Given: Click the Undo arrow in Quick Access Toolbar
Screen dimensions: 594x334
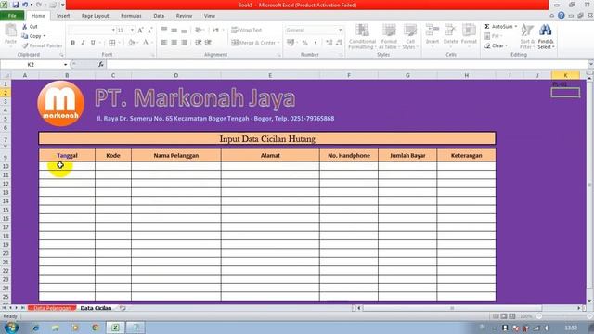Looking at the screenshot, I should pos(25,5).
